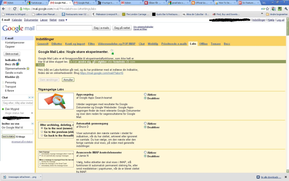
Task: Open the new tab button
Action: pos(264,3)
